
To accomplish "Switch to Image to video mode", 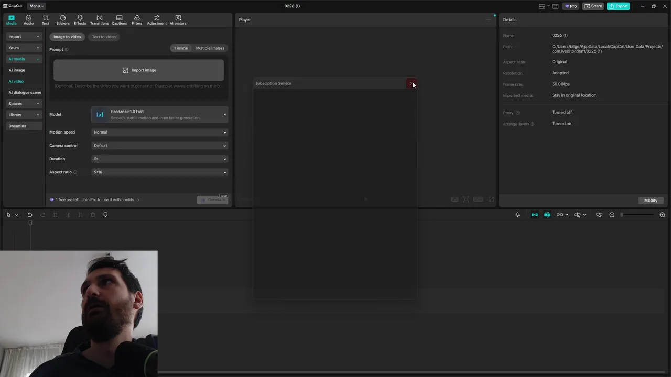I will click(x=67, y=37).
